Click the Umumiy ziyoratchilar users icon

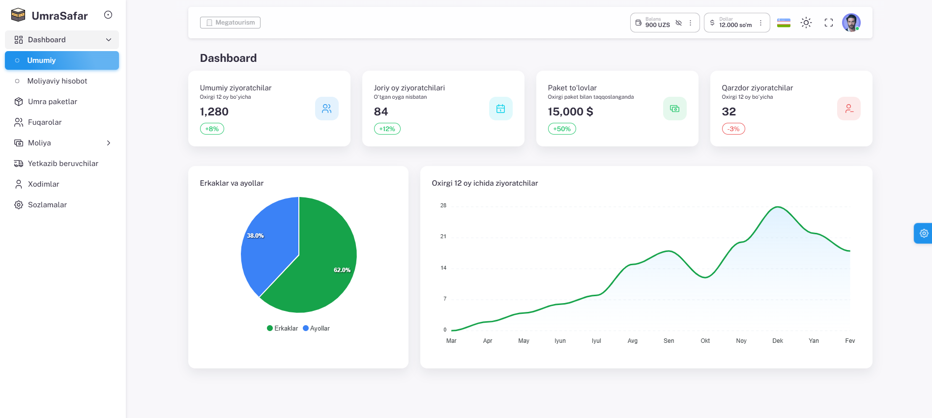(327, 109)
